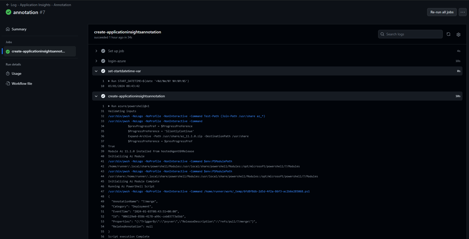Click the 'True' log output on line 38

pos(111,146)
